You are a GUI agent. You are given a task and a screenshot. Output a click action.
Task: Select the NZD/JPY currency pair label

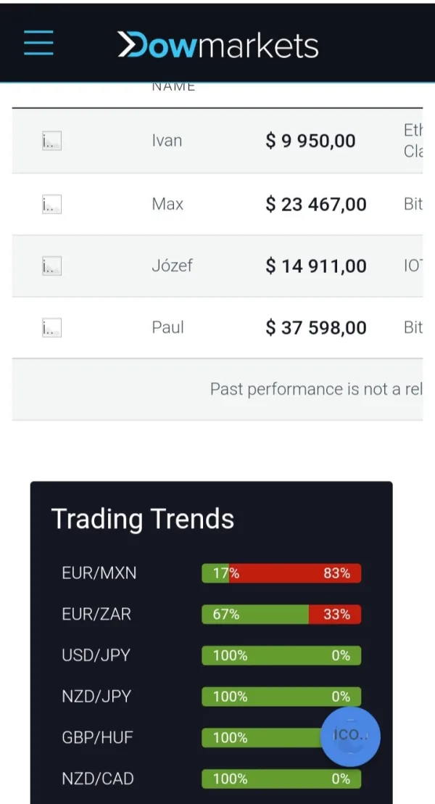96,697
